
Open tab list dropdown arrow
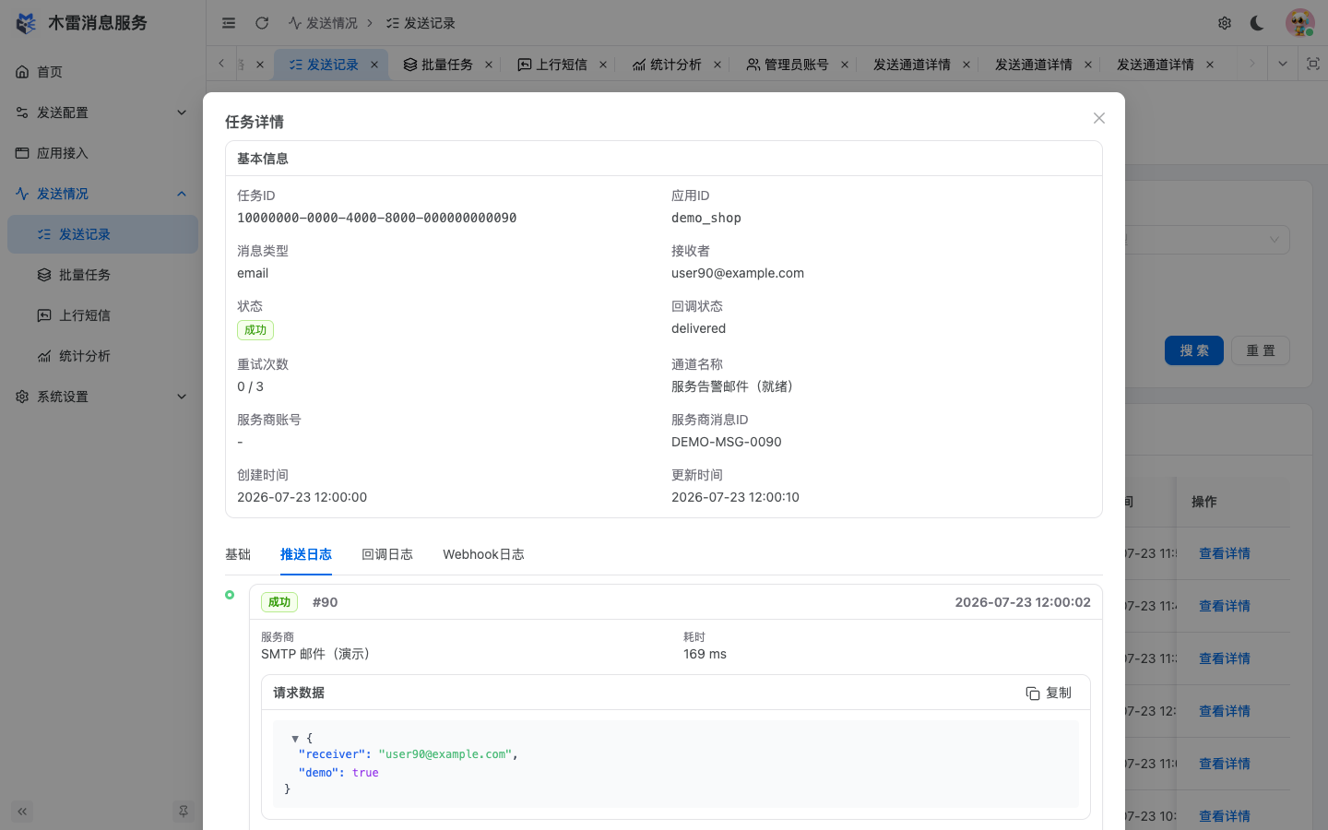click(1282, 64)
